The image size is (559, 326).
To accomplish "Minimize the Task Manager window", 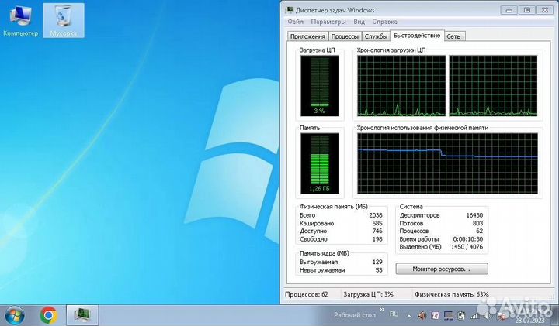I will (x=509, y=10).
